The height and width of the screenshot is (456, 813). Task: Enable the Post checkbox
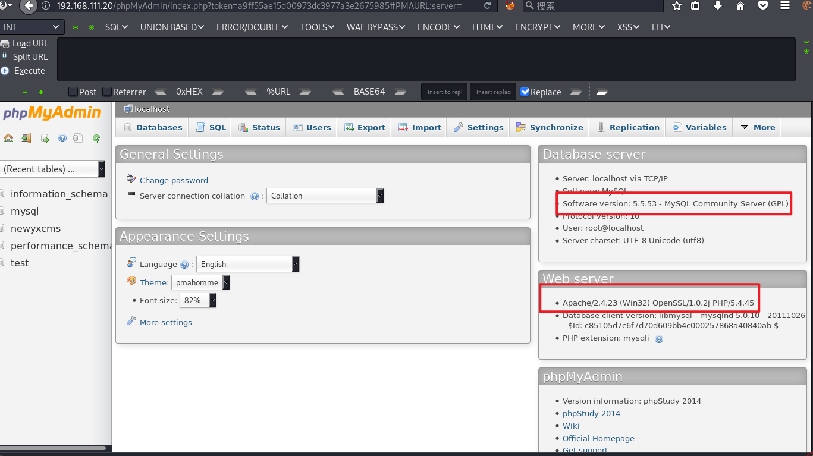click(x=73, y=92)
